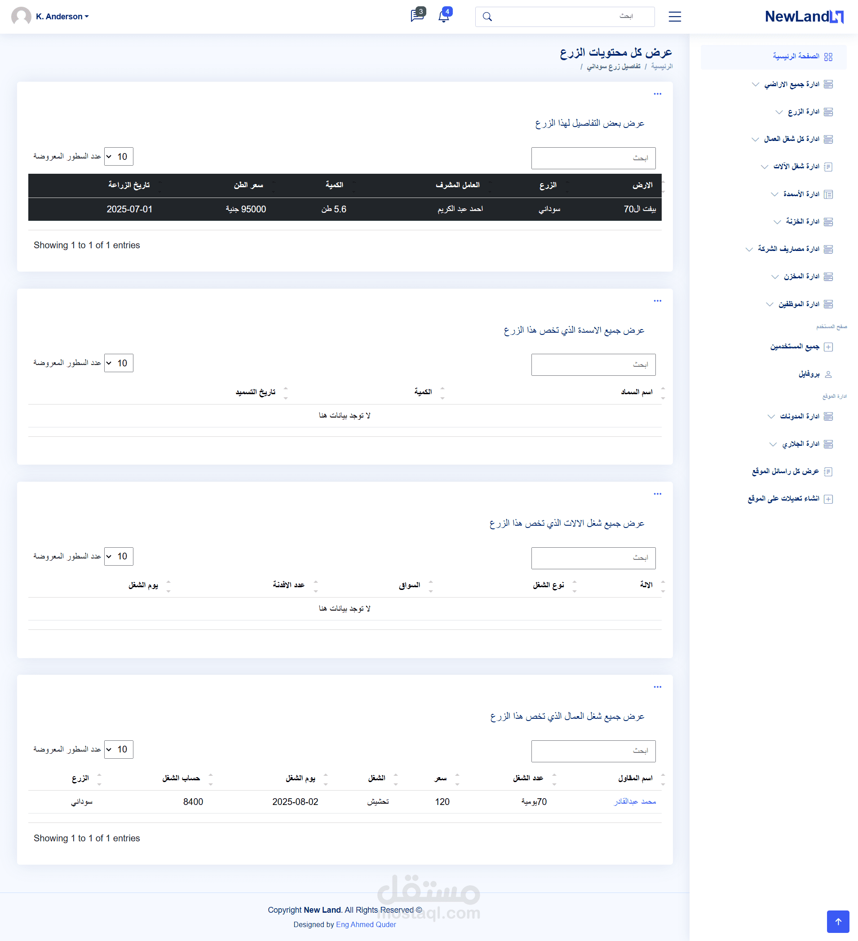The image size is (858, 941).
Task: Focus search box in machines work card
Action: 594,558
